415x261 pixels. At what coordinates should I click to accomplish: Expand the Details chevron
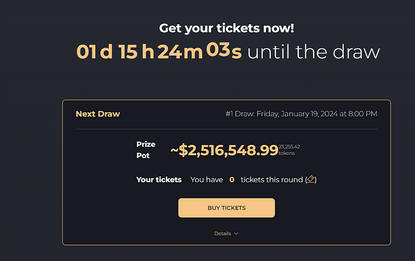point(237,234)
